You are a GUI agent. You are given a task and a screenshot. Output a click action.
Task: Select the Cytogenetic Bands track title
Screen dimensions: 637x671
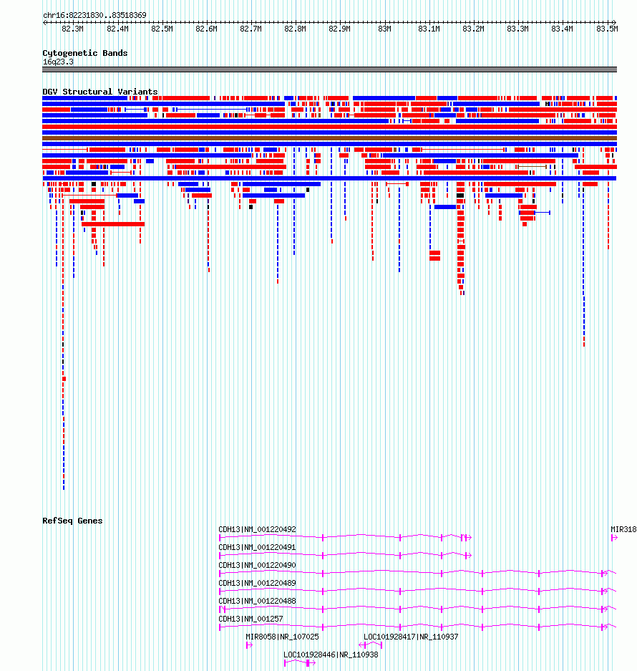(x=85, y=53)
